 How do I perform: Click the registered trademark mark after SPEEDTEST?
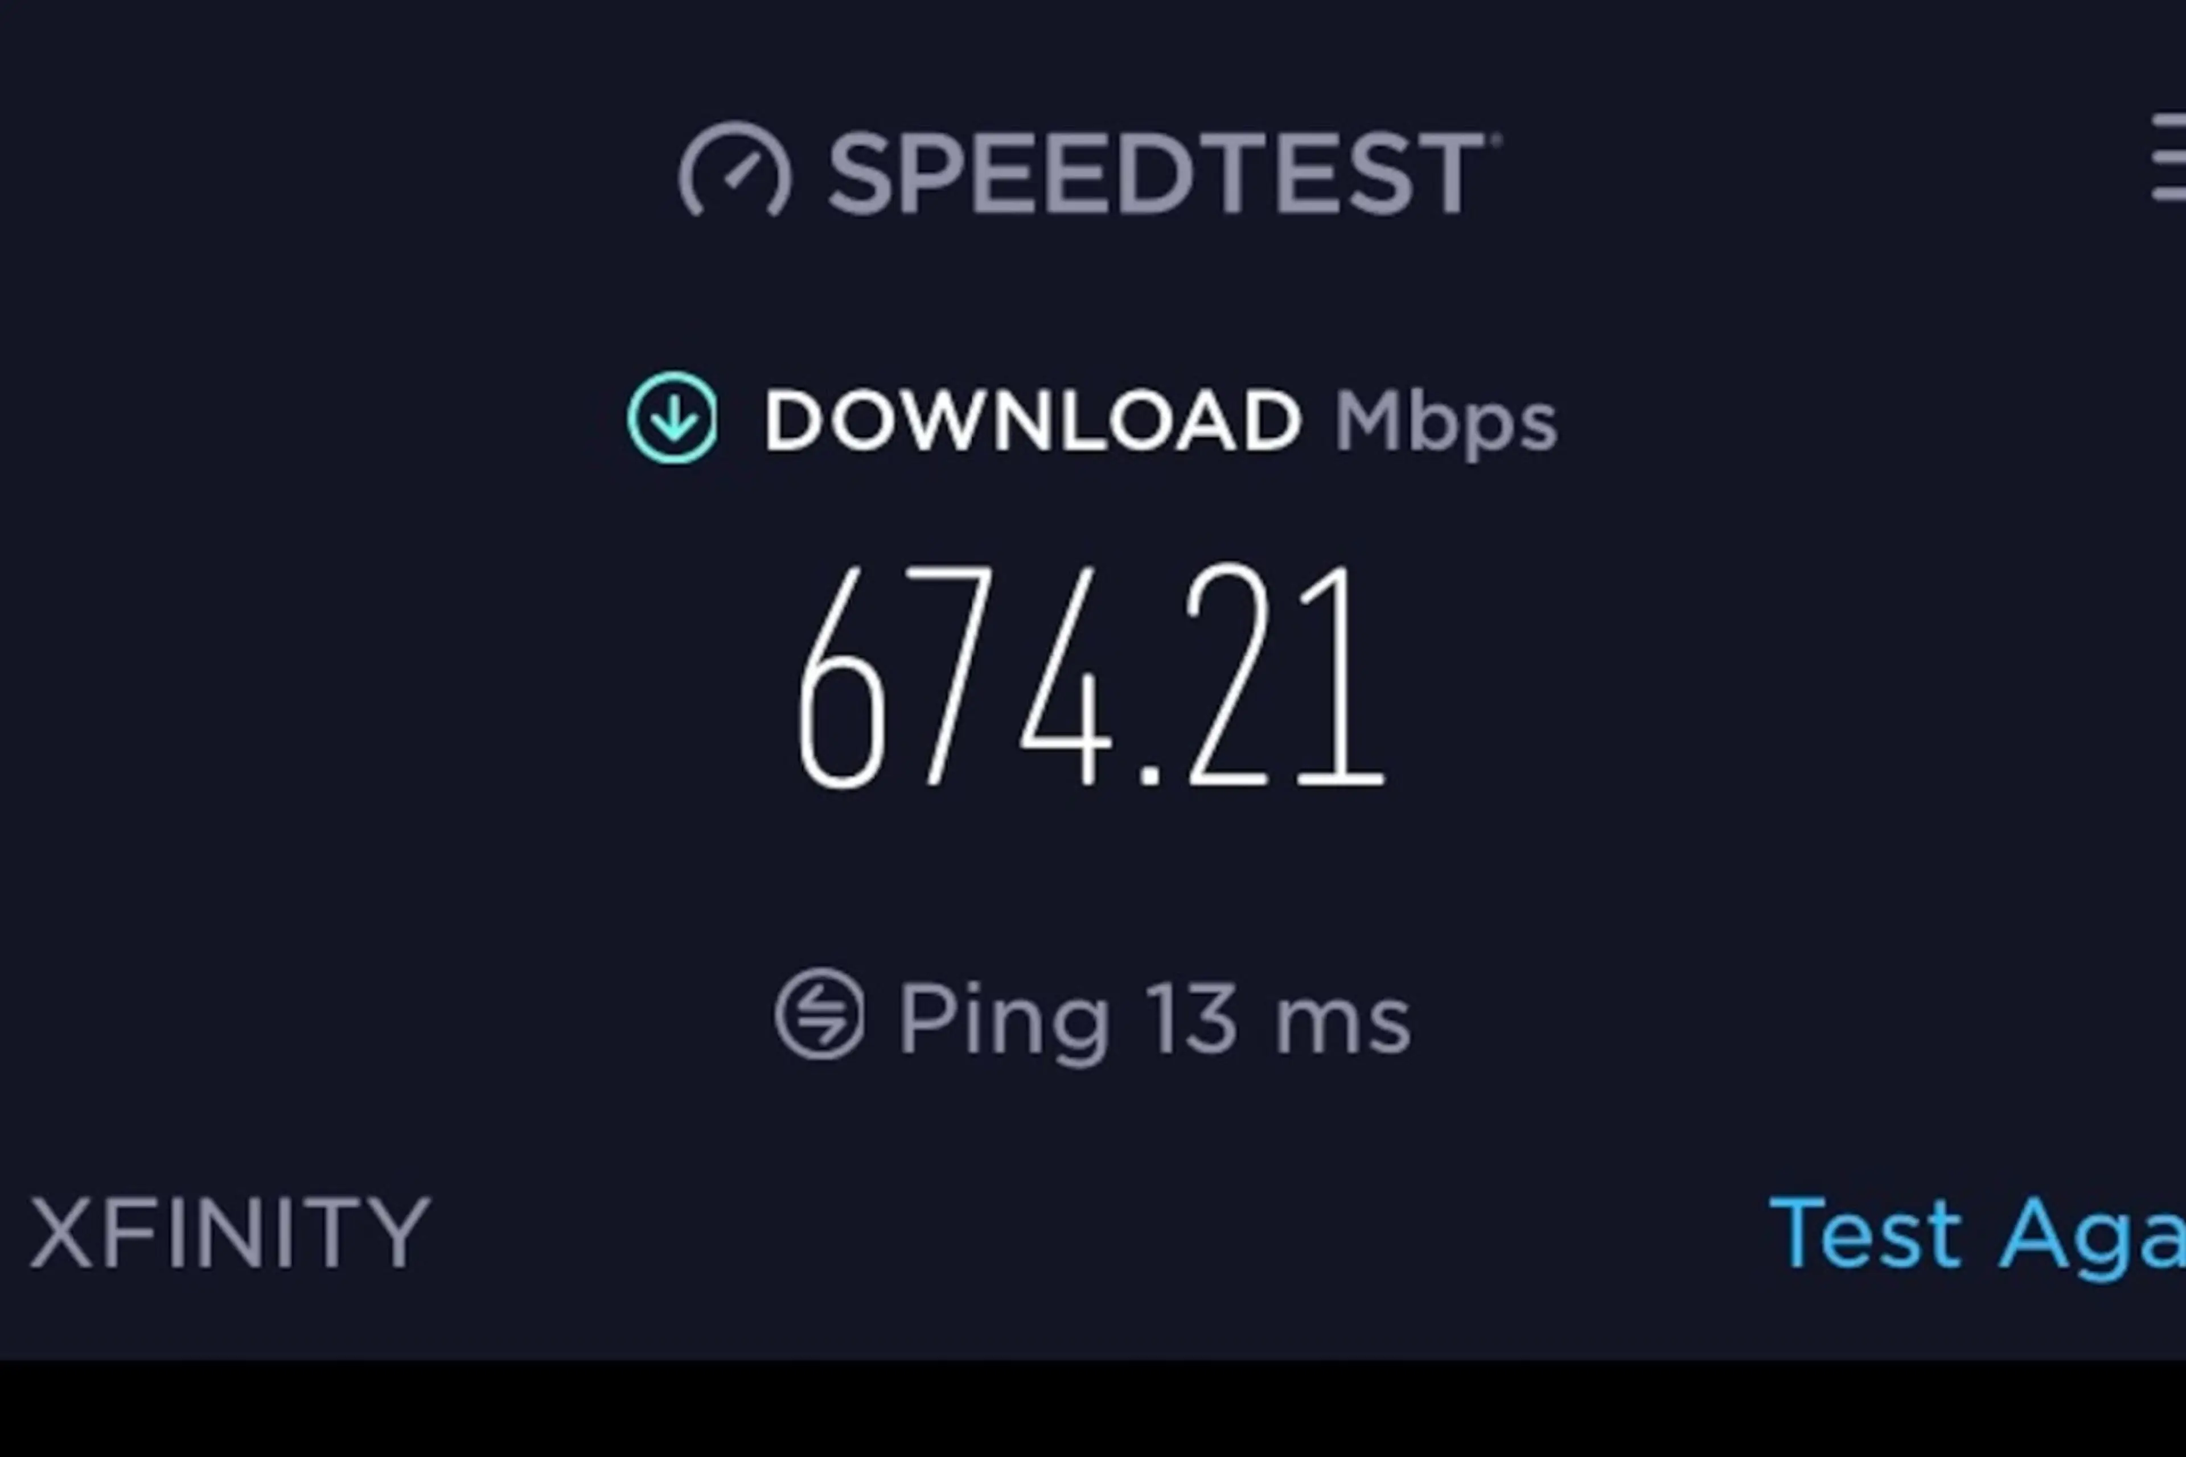[1495, 139]
